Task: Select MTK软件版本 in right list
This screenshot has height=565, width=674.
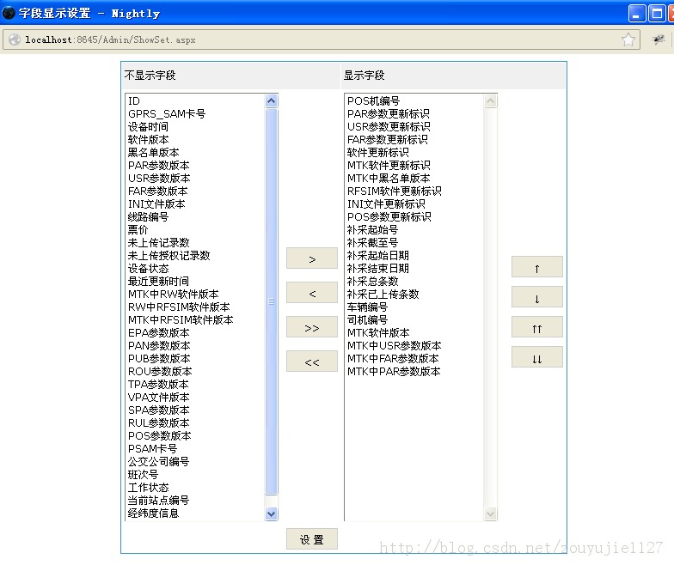Action: [414, 333]
